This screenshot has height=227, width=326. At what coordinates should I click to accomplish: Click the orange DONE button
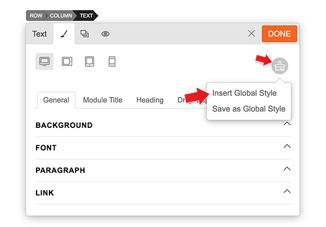(x=279, y=34)
